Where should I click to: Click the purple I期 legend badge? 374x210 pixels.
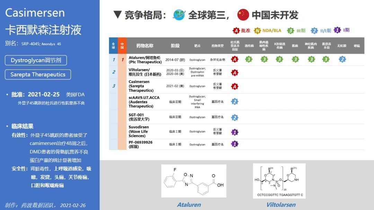pos(337,30)
